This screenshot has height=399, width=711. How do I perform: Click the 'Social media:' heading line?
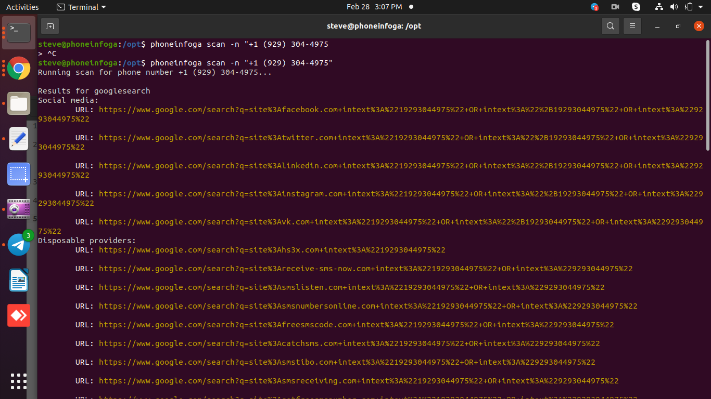68,100
